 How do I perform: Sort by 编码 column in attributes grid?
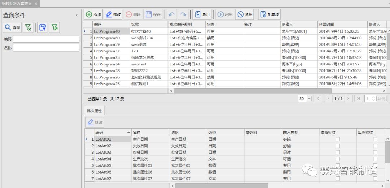112,132
